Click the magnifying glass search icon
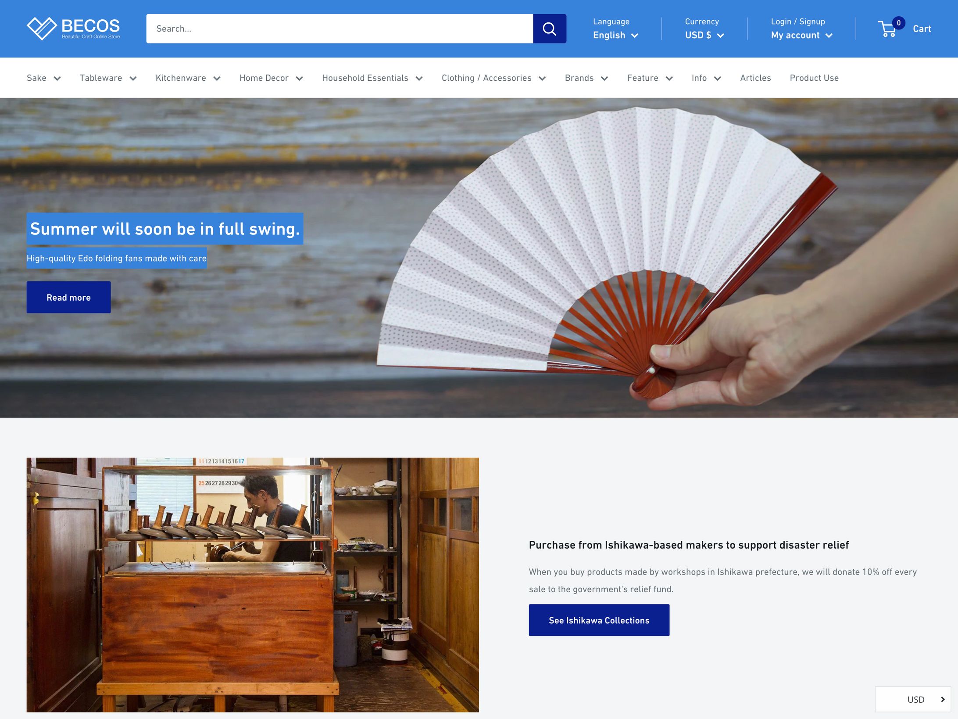Image resolution: width=958 pixels, height=719 pixels. point(549,29)
